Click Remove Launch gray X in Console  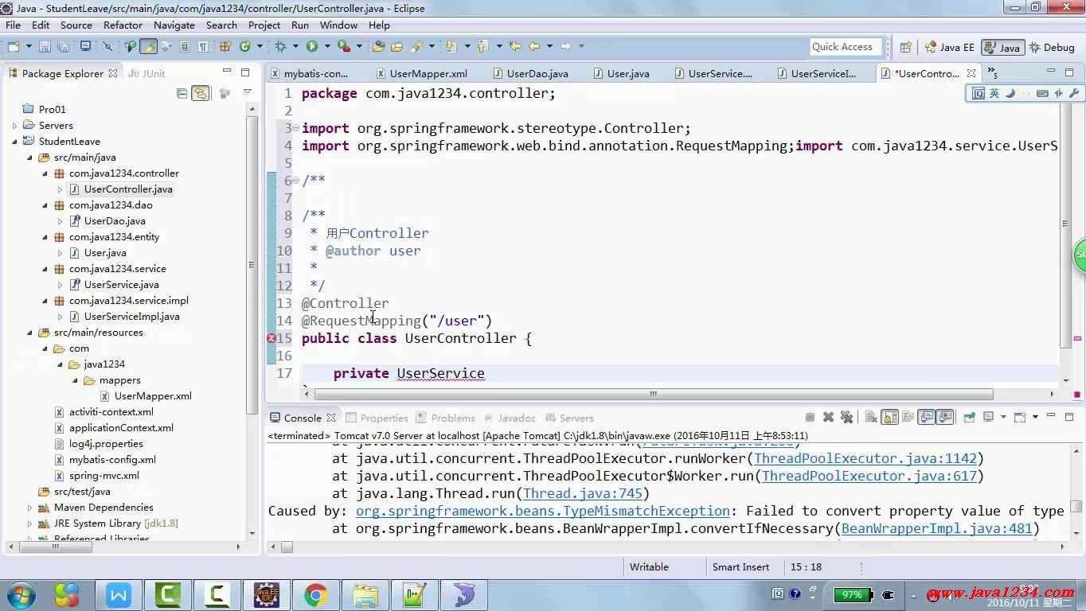tap(828, 417)
